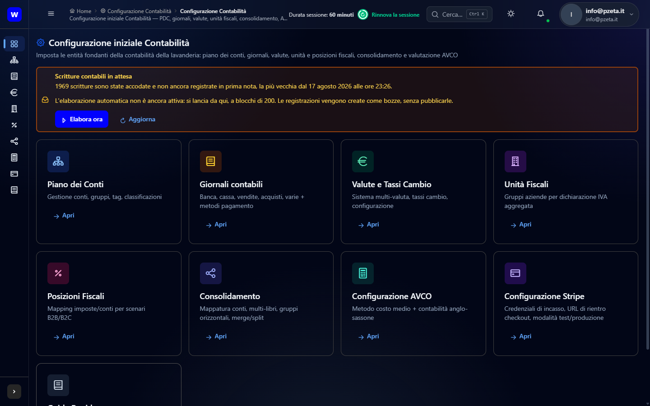Click the 'Scritture contabili in attesa' heading
The width and height of the screenshot is (650, 406).
click(x=93, y=77)
